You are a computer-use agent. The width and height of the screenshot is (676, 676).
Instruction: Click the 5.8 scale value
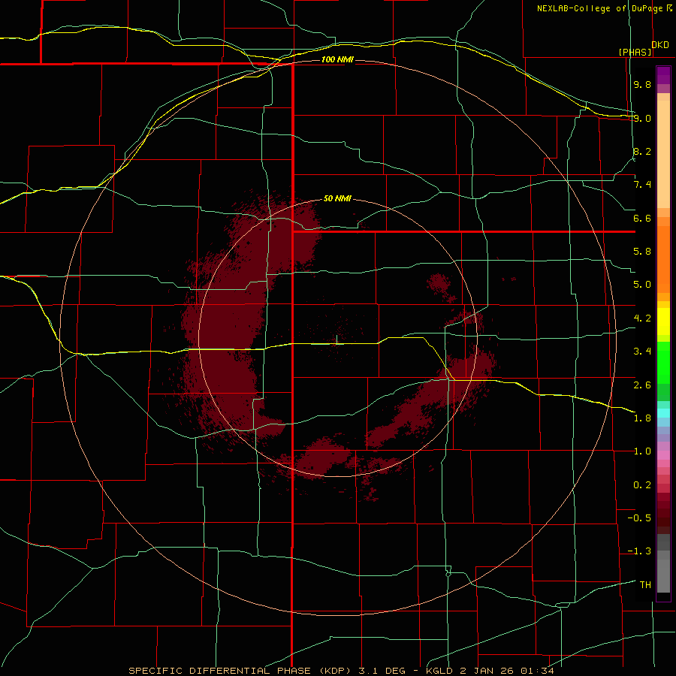642,252
